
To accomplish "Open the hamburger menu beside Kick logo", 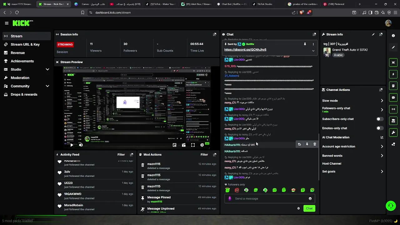I will tap(7, 23).
